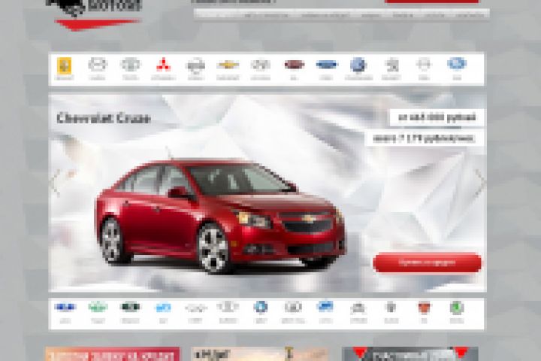Open the dark red Kia oval logo
Image resolution: width=541 pixels, height=361 pixels.
(294, 65)
